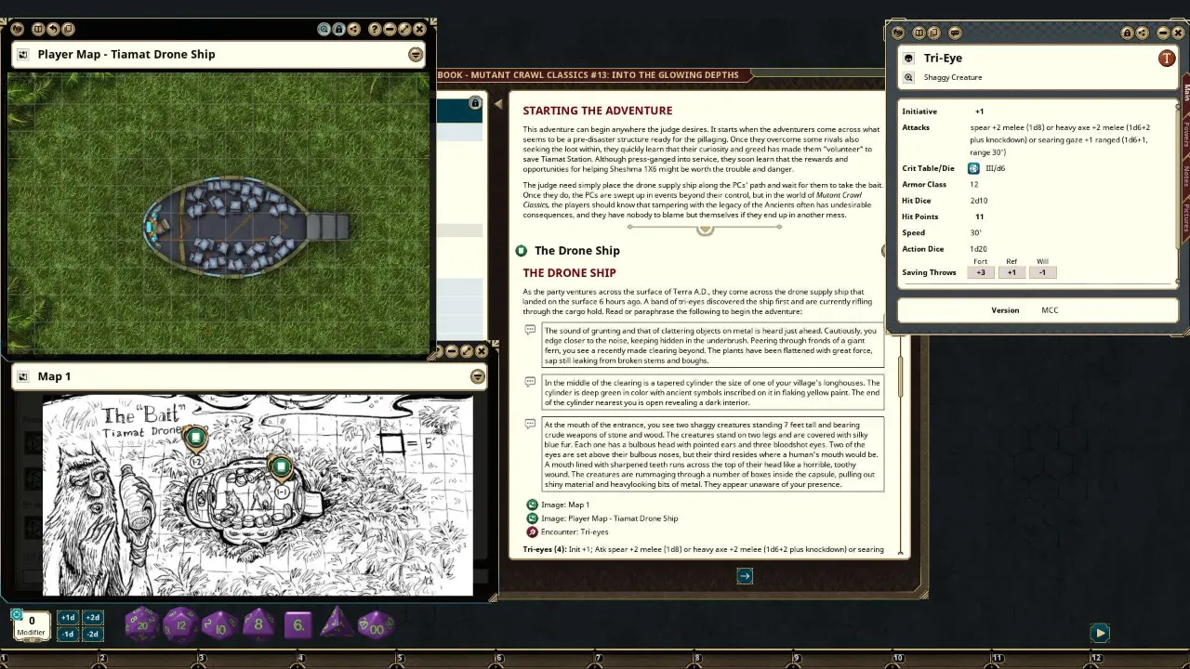
Task: Click the Version value MCC
Action: tap(1050, 310)
